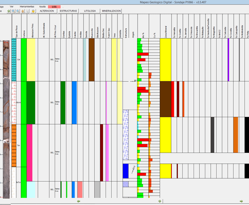This screenshot has width=249, height=205.
Task: Select the red LOG menu item
Action: pos(54,7)
